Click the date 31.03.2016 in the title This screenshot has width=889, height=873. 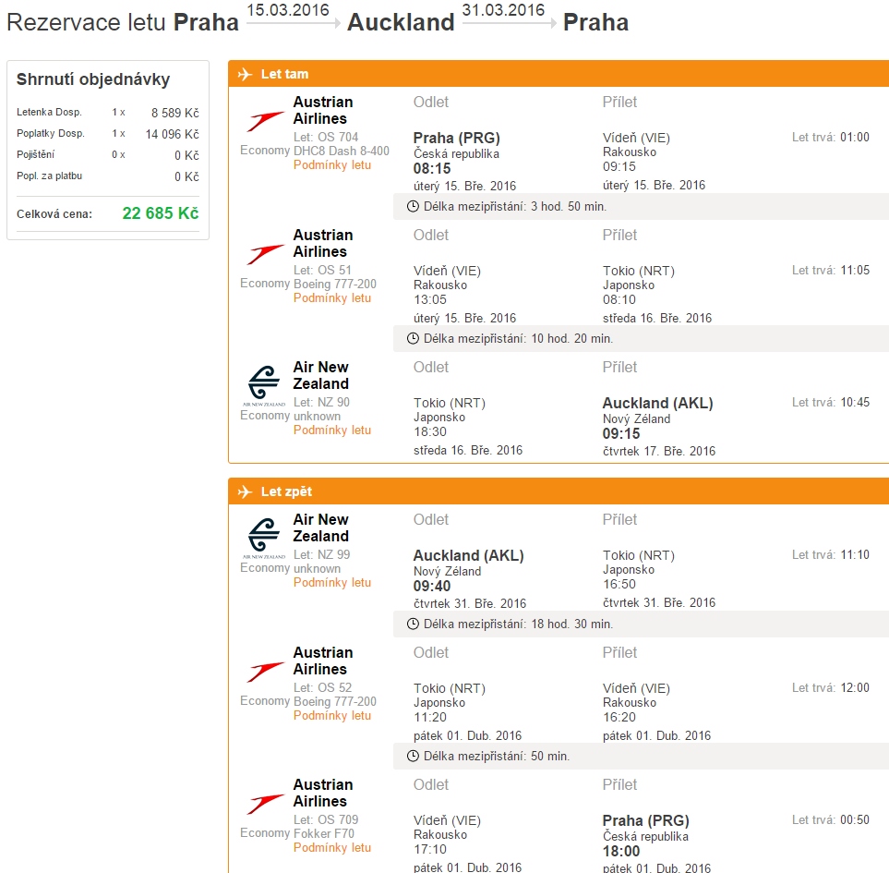(503, 9)
